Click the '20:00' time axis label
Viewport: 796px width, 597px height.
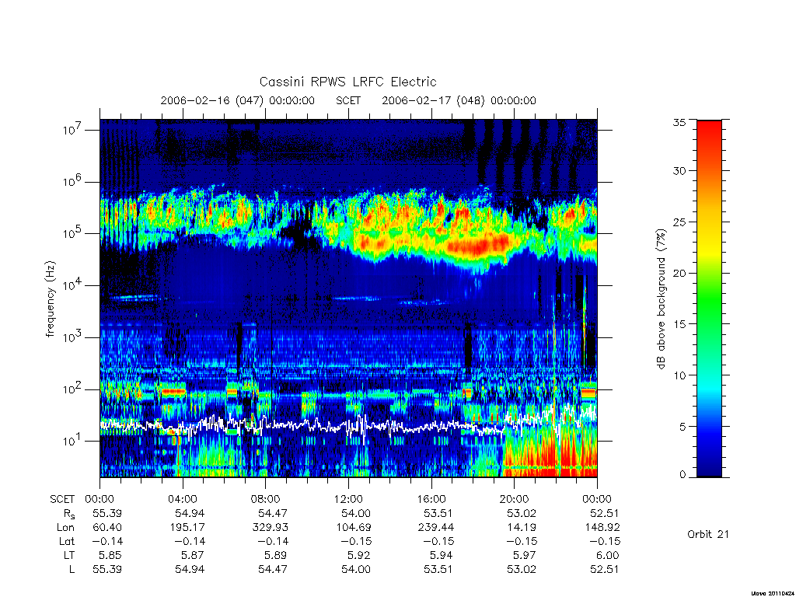(x=515, y=499)
